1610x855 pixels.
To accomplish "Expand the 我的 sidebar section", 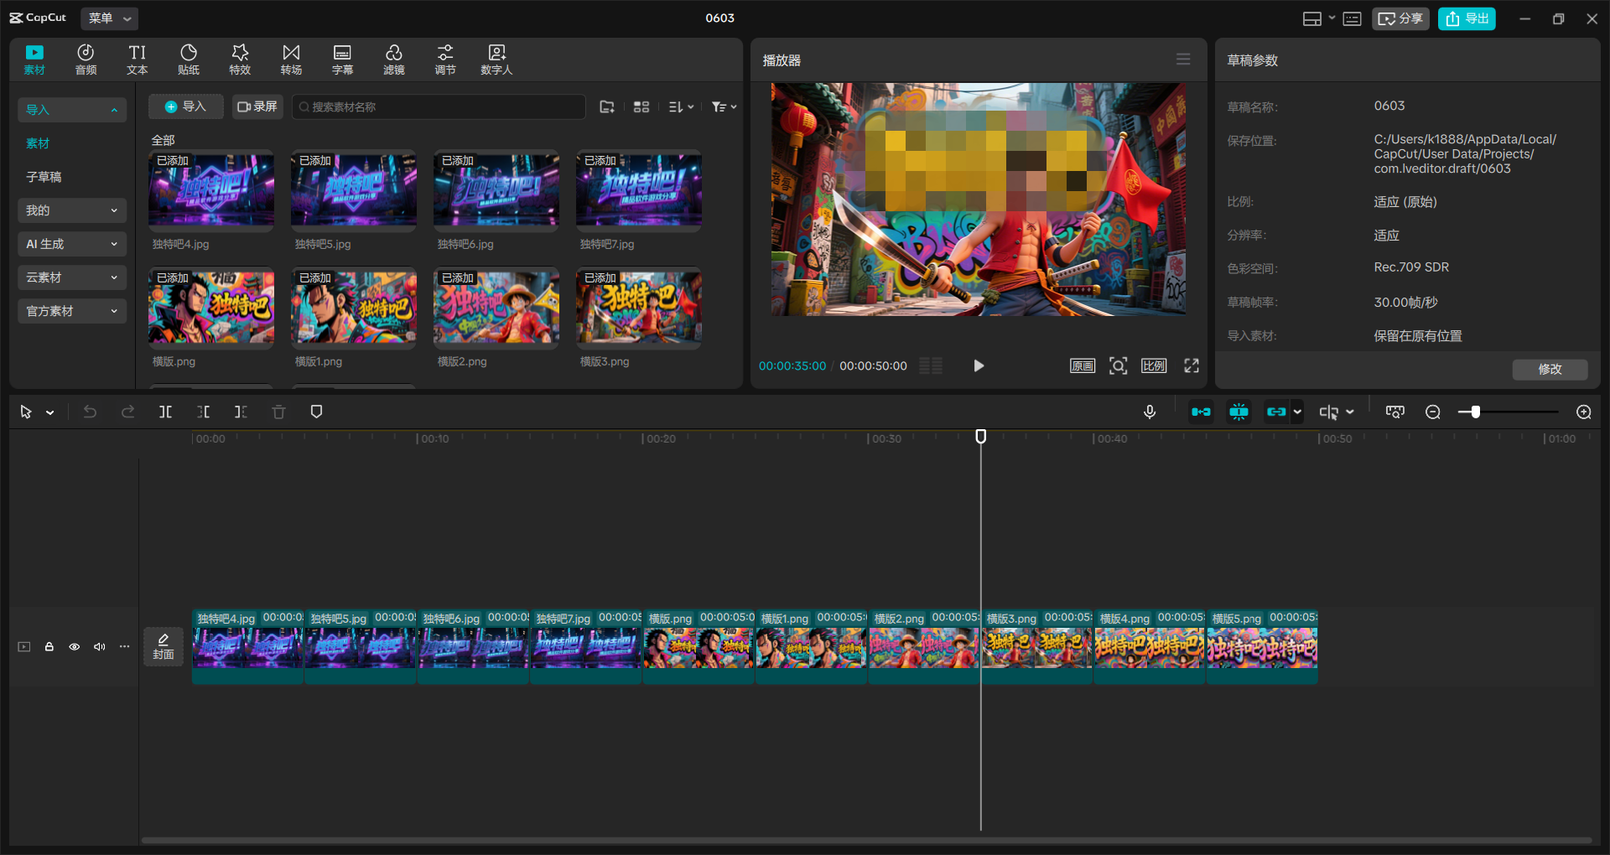I will 72,210.
